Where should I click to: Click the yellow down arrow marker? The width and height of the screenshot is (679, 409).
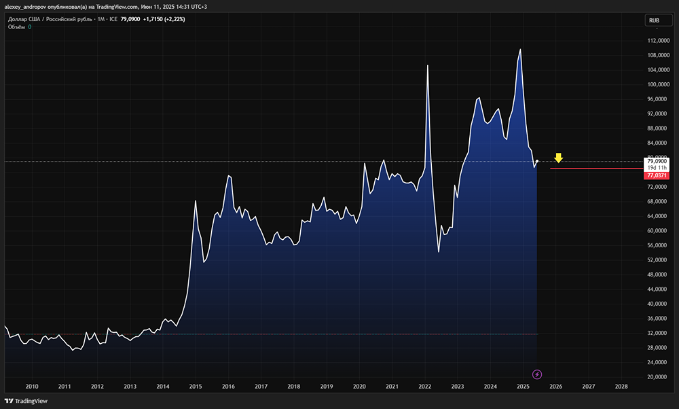point(558,158)
